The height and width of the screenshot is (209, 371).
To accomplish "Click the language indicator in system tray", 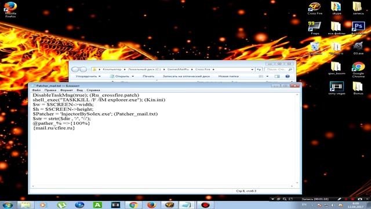I will point(304,204).
